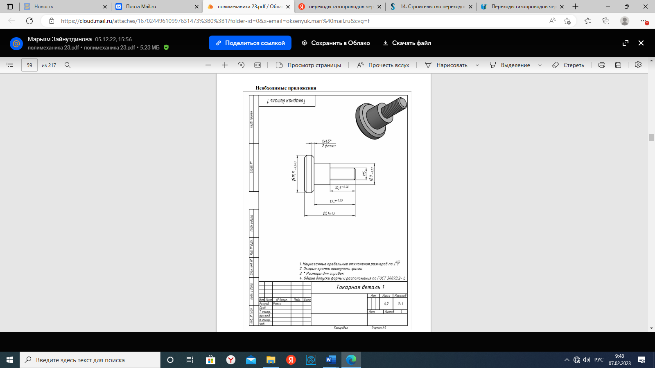Open Просмотр страницы page view options
Screen dimensions: 655x368
[308, 65]
